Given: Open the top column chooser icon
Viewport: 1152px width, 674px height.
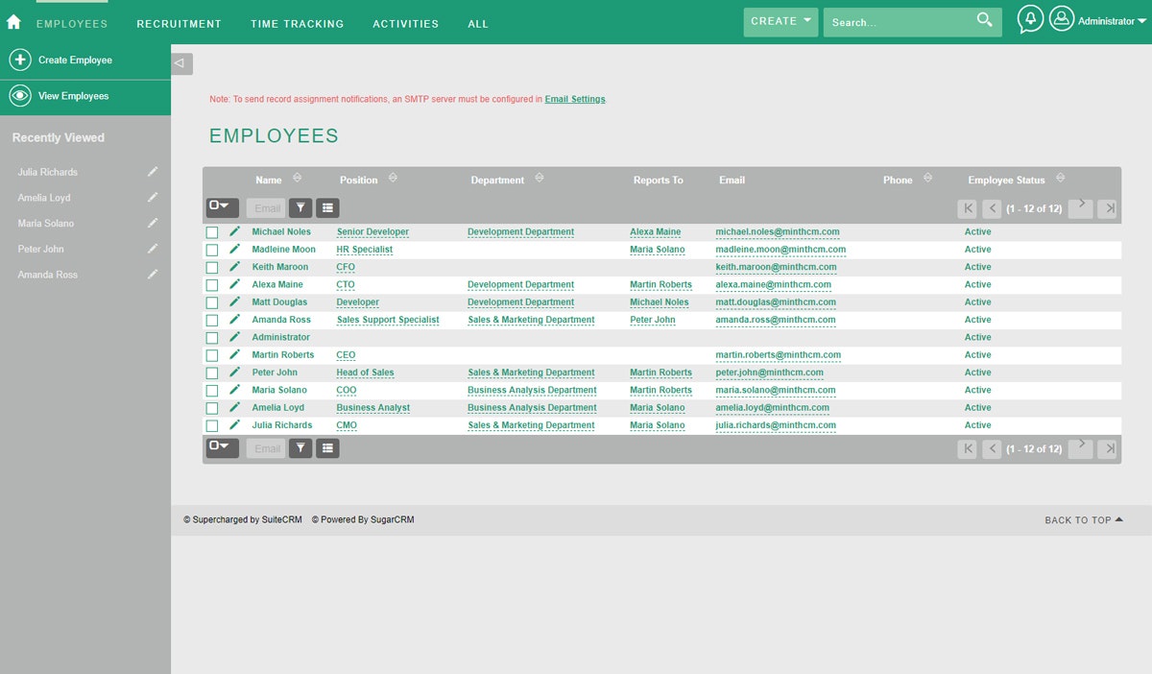Looking at the screenshot, I should tap(327, 207).
